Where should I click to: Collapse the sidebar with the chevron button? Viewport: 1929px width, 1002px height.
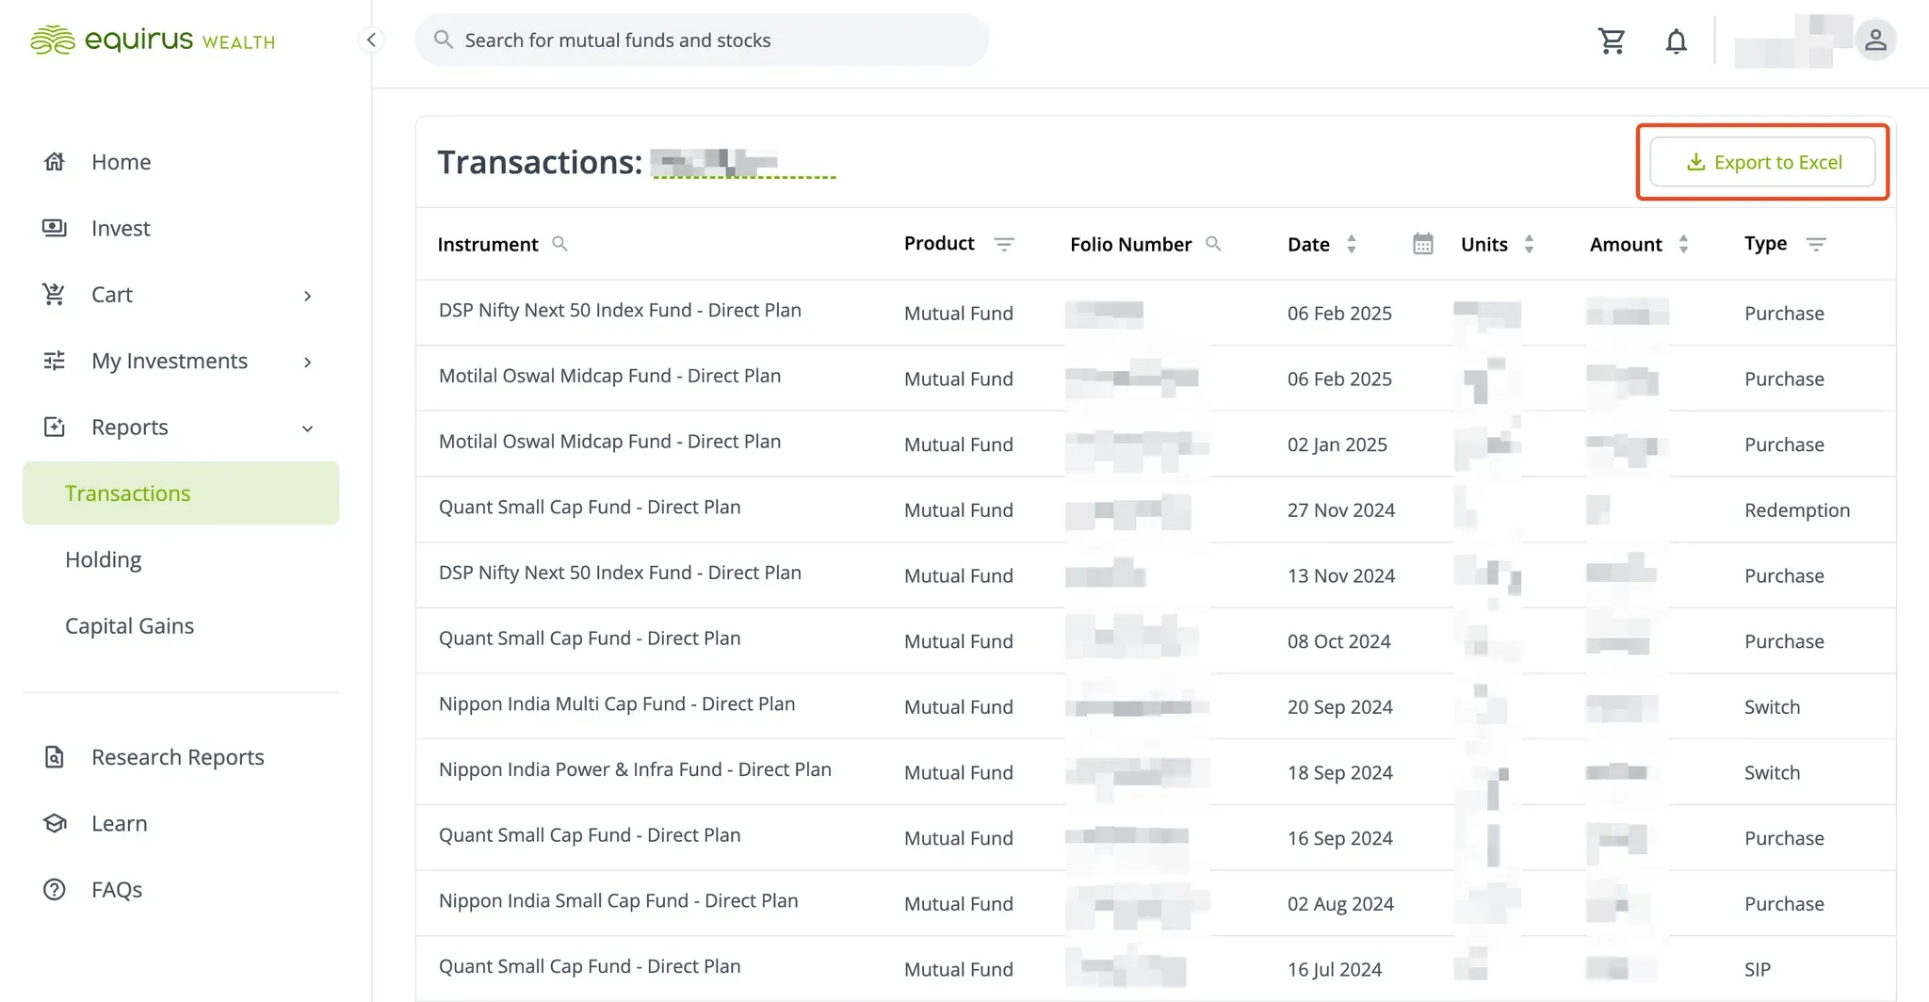371,40
